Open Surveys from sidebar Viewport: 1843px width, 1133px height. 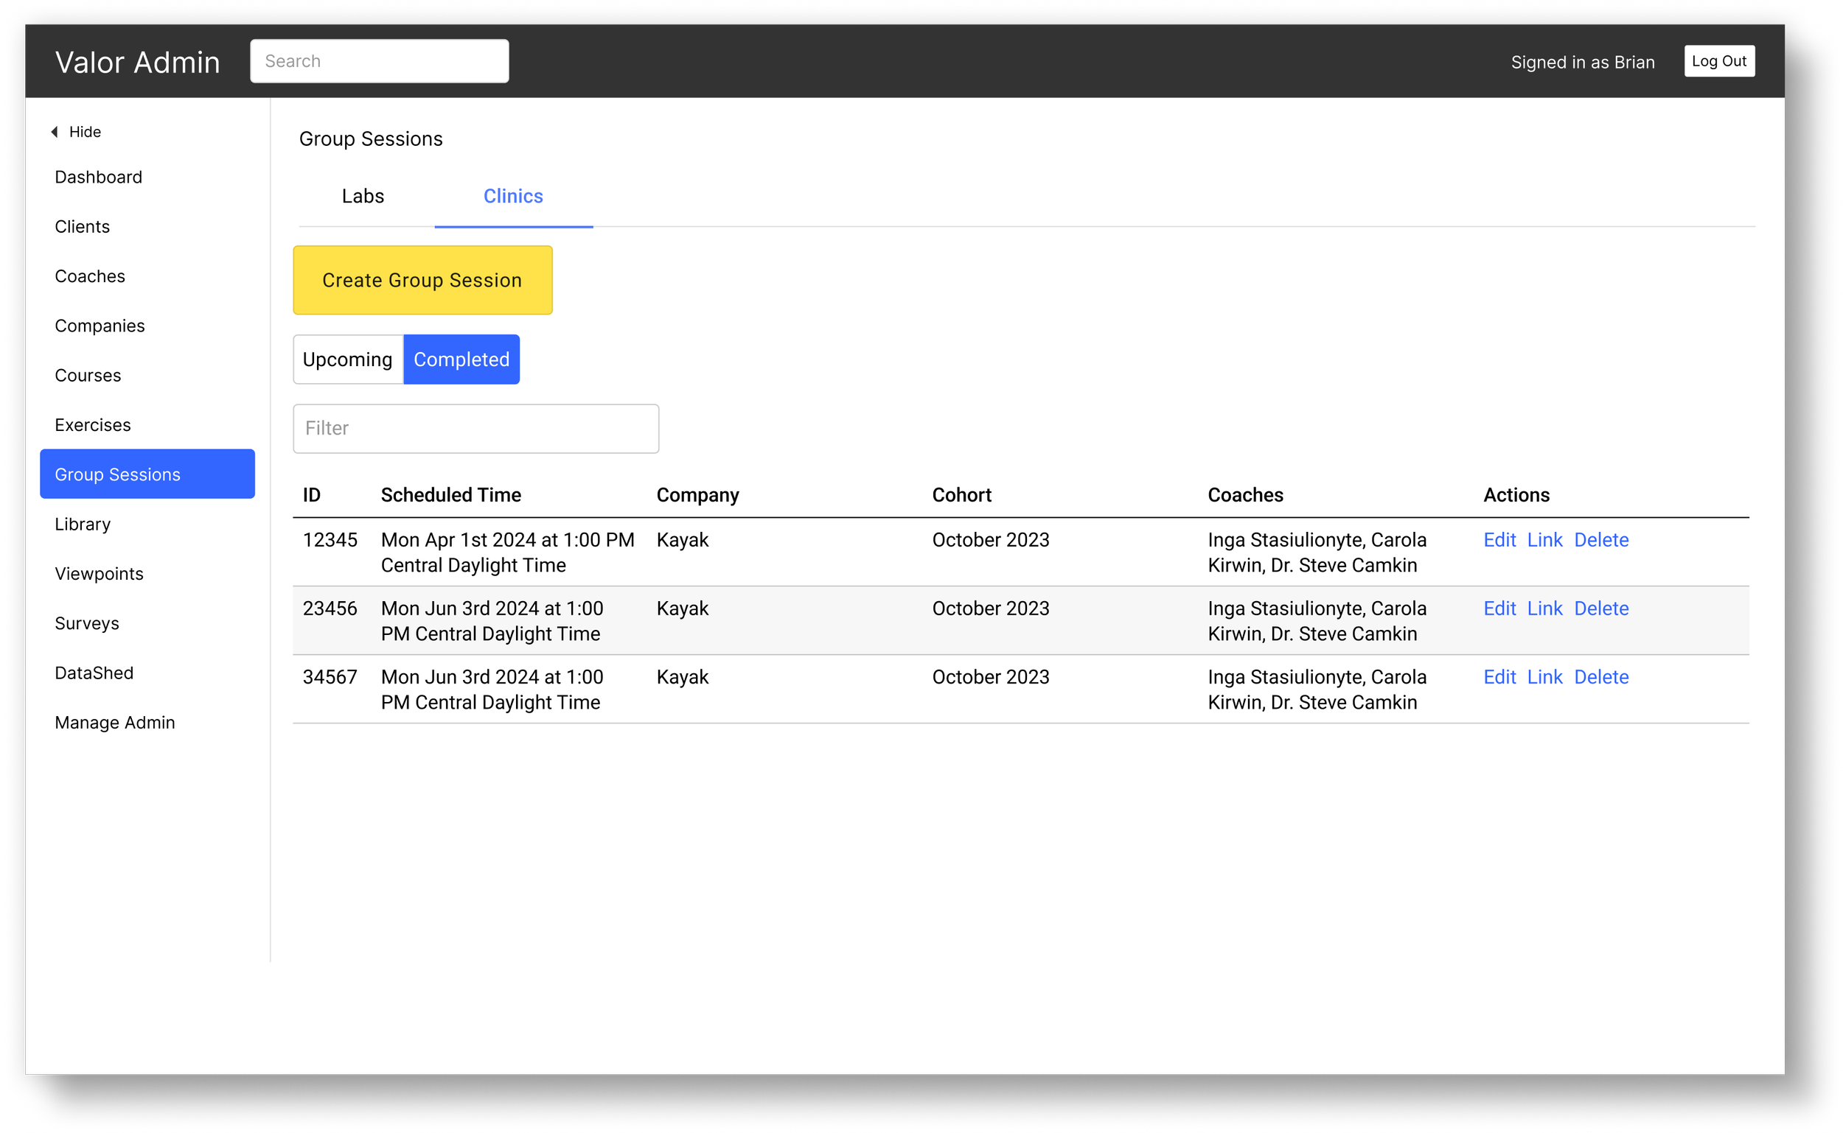point(87,623)
